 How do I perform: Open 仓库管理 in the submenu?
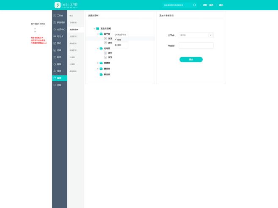(x=73, y=22)
